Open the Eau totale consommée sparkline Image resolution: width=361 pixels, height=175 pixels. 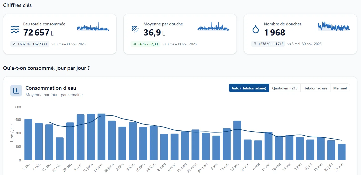93,27
